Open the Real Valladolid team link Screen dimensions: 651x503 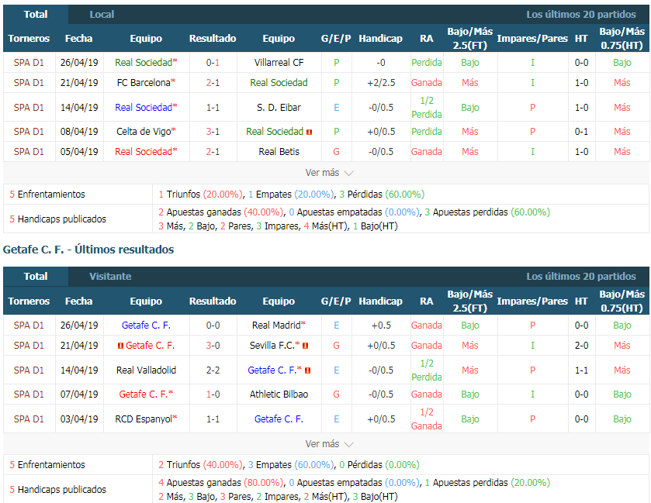pos(146,370)
